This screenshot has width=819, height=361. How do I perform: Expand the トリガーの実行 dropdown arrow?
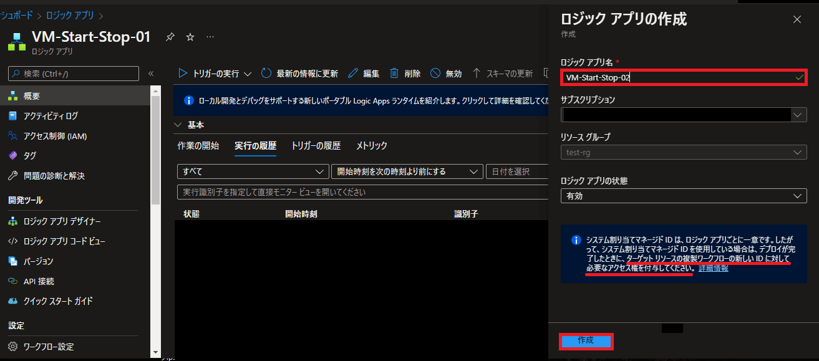(248, 74)
